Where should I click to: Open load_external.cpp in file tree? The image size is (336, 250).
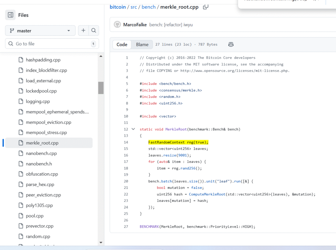pos(43,81)
